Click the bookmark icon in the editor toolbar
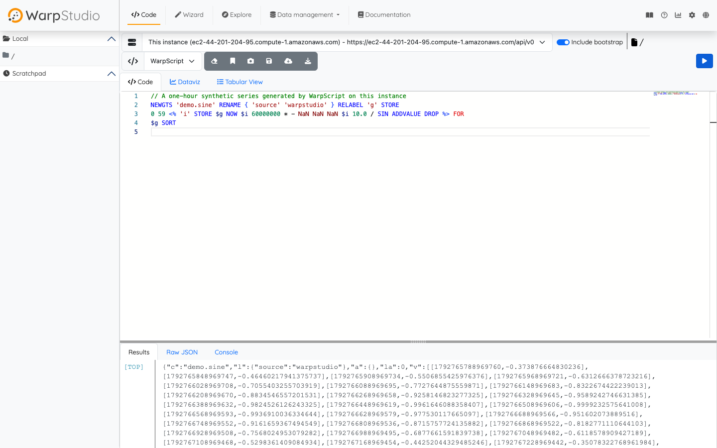717x448 pixels. (233, 61)
